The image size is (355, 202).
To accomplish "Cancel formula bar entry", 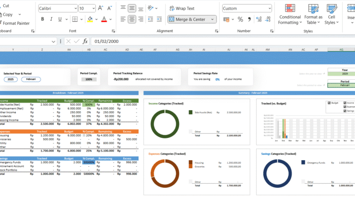I will 68,41.
